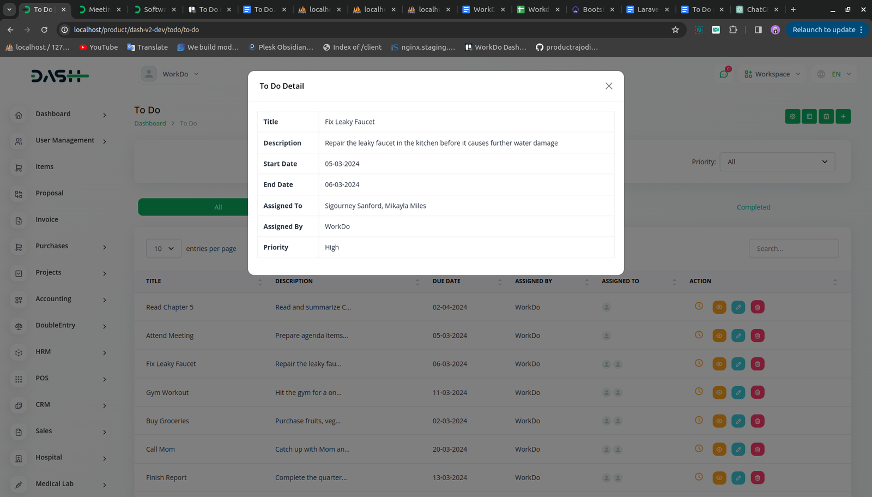Click edit icon for Read Chapter 5
The image size is (872, 497).
(x=738, y=307)
